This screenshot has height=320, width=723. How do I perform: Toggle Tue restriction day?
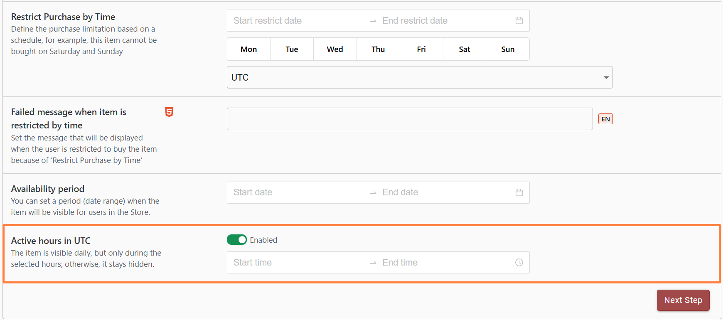click(x=292, y=49)
